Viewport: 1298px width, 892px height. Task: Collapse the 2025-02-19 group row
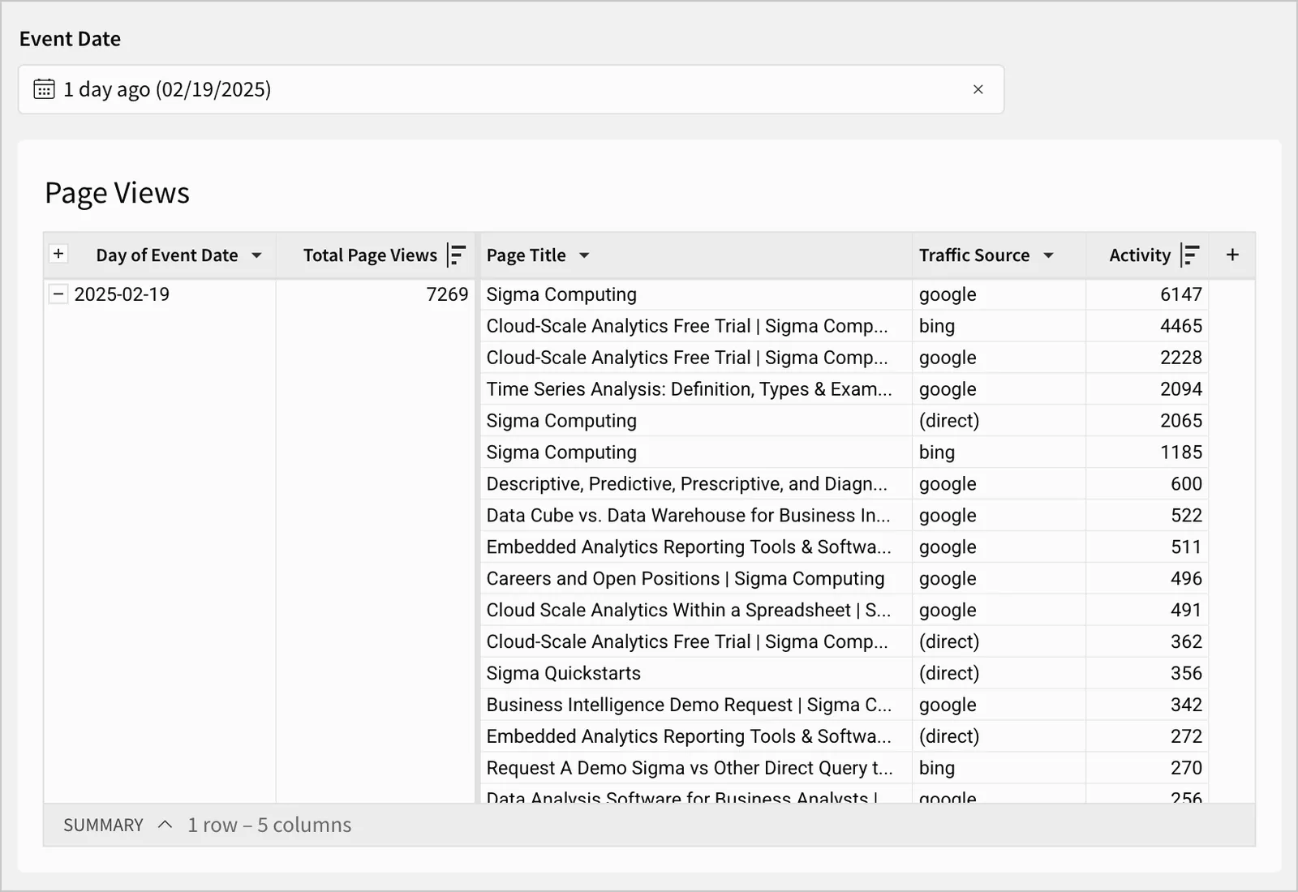pyautogui.click(x=58, y=294)
